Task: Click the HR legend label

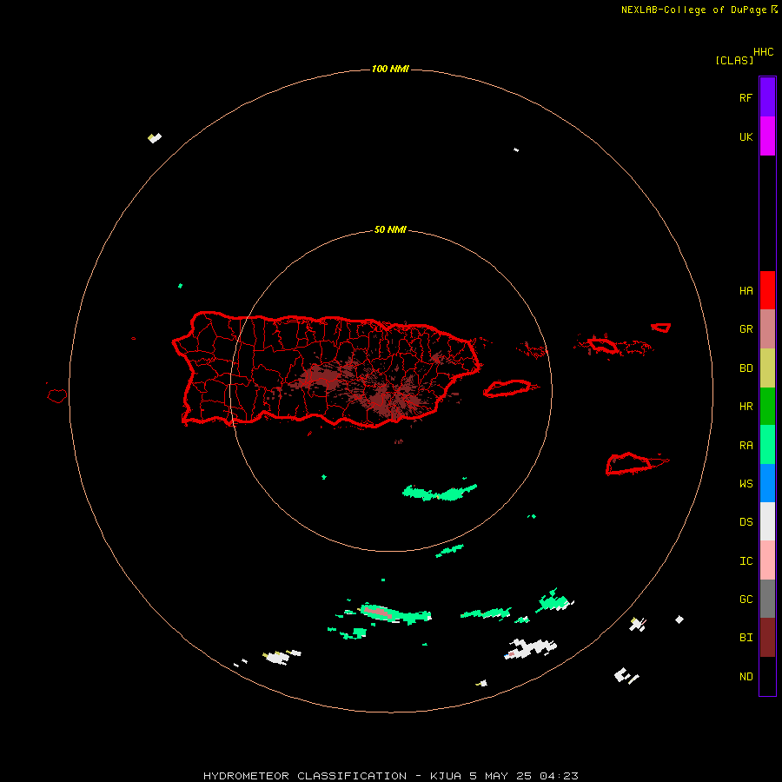Action: coord(746,407)
